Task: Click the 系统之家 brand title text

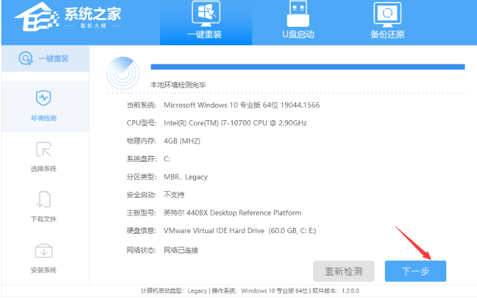Action: pyautogui.click(x=93, y=14)
